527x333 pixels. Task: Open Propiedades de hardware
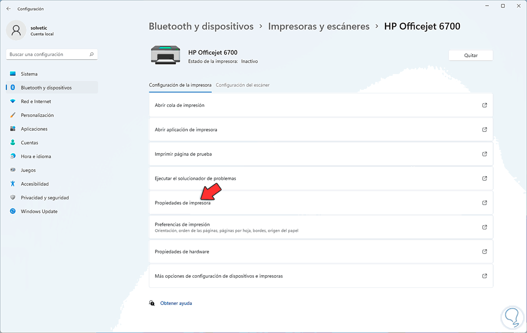[321, 252]
